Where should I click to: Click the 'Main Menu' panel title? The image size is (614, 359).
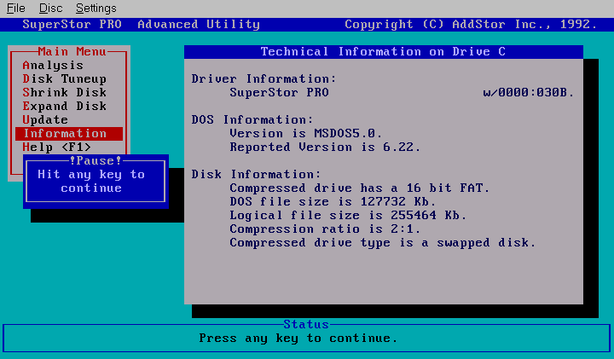pyautogui.click(x=72, y=52)
